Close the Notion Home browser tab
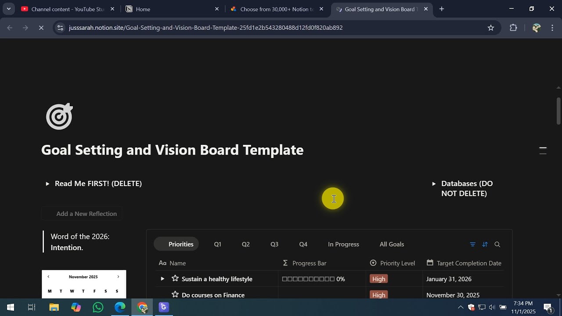The width and height of the screenshot is (562, 316). click(x=217, y=9)
